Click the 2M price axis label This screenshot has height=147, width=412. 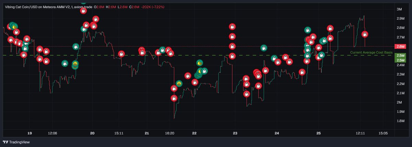coord(399,102)
